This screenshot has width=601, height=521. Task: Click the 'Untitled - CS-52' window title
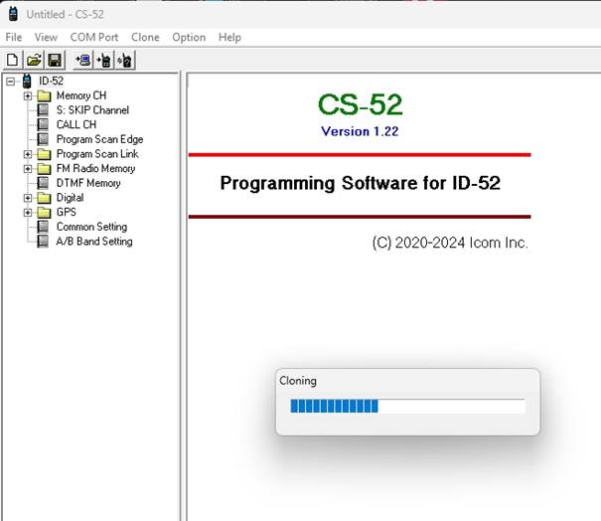(66, 15)
